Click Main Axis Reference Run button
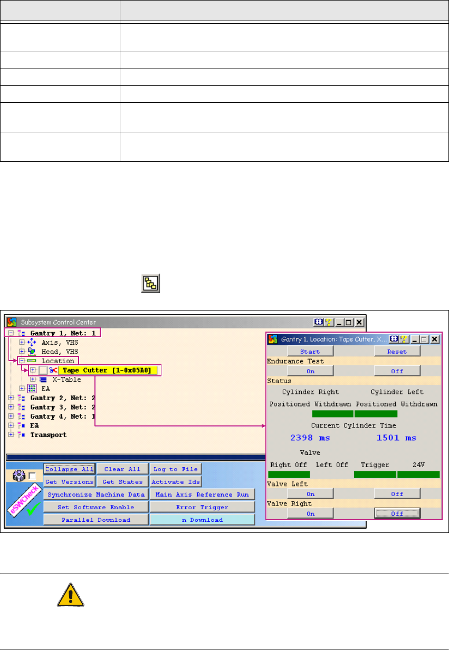 [202, 494]
